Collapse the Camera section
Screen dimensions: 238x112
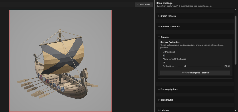point(195,37)
